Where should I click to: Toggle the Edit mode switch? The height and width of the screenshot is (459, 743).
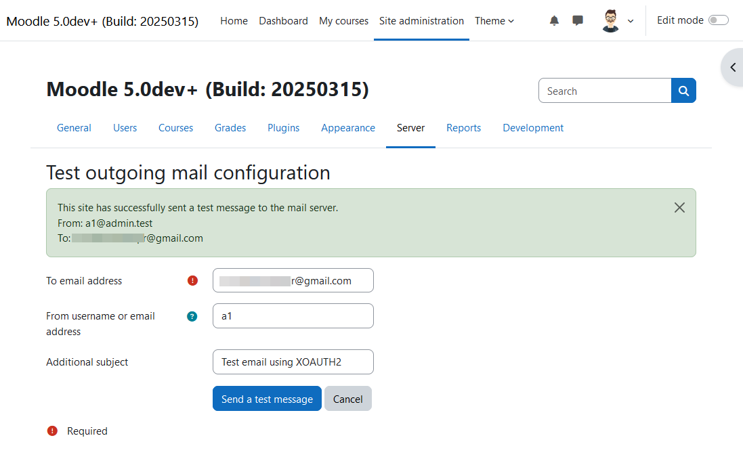point(718,20)
